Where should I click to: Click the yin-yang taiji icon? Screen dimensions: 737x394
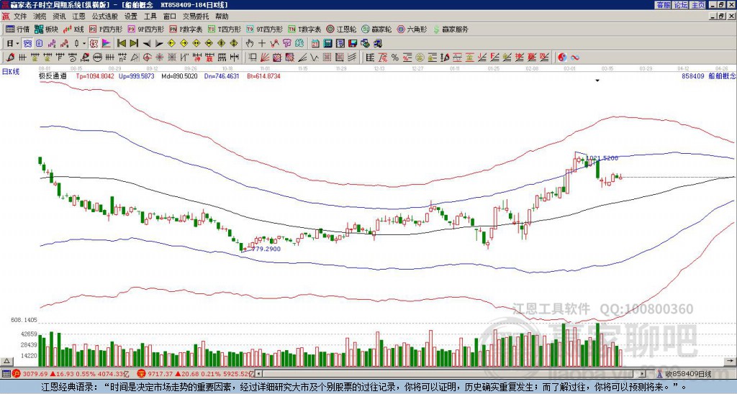[562, 58]
